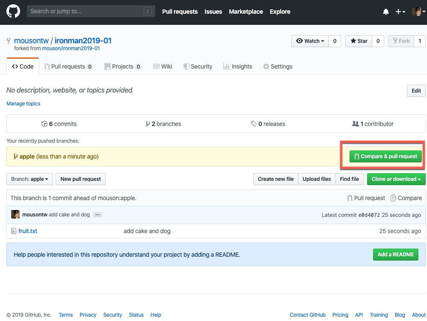
Task: Open the GitHub Octocat home logo
Action: click(x=13, y=12)
